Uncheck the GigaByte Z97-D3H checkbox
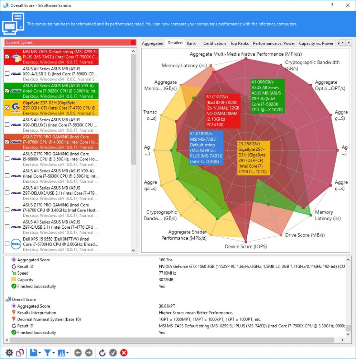This screenshot has width=356, height=359. pos(7,108)
